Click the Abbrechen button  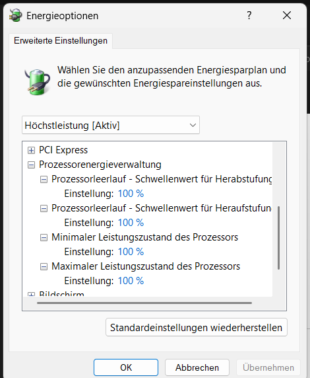(x=197, y=367)
